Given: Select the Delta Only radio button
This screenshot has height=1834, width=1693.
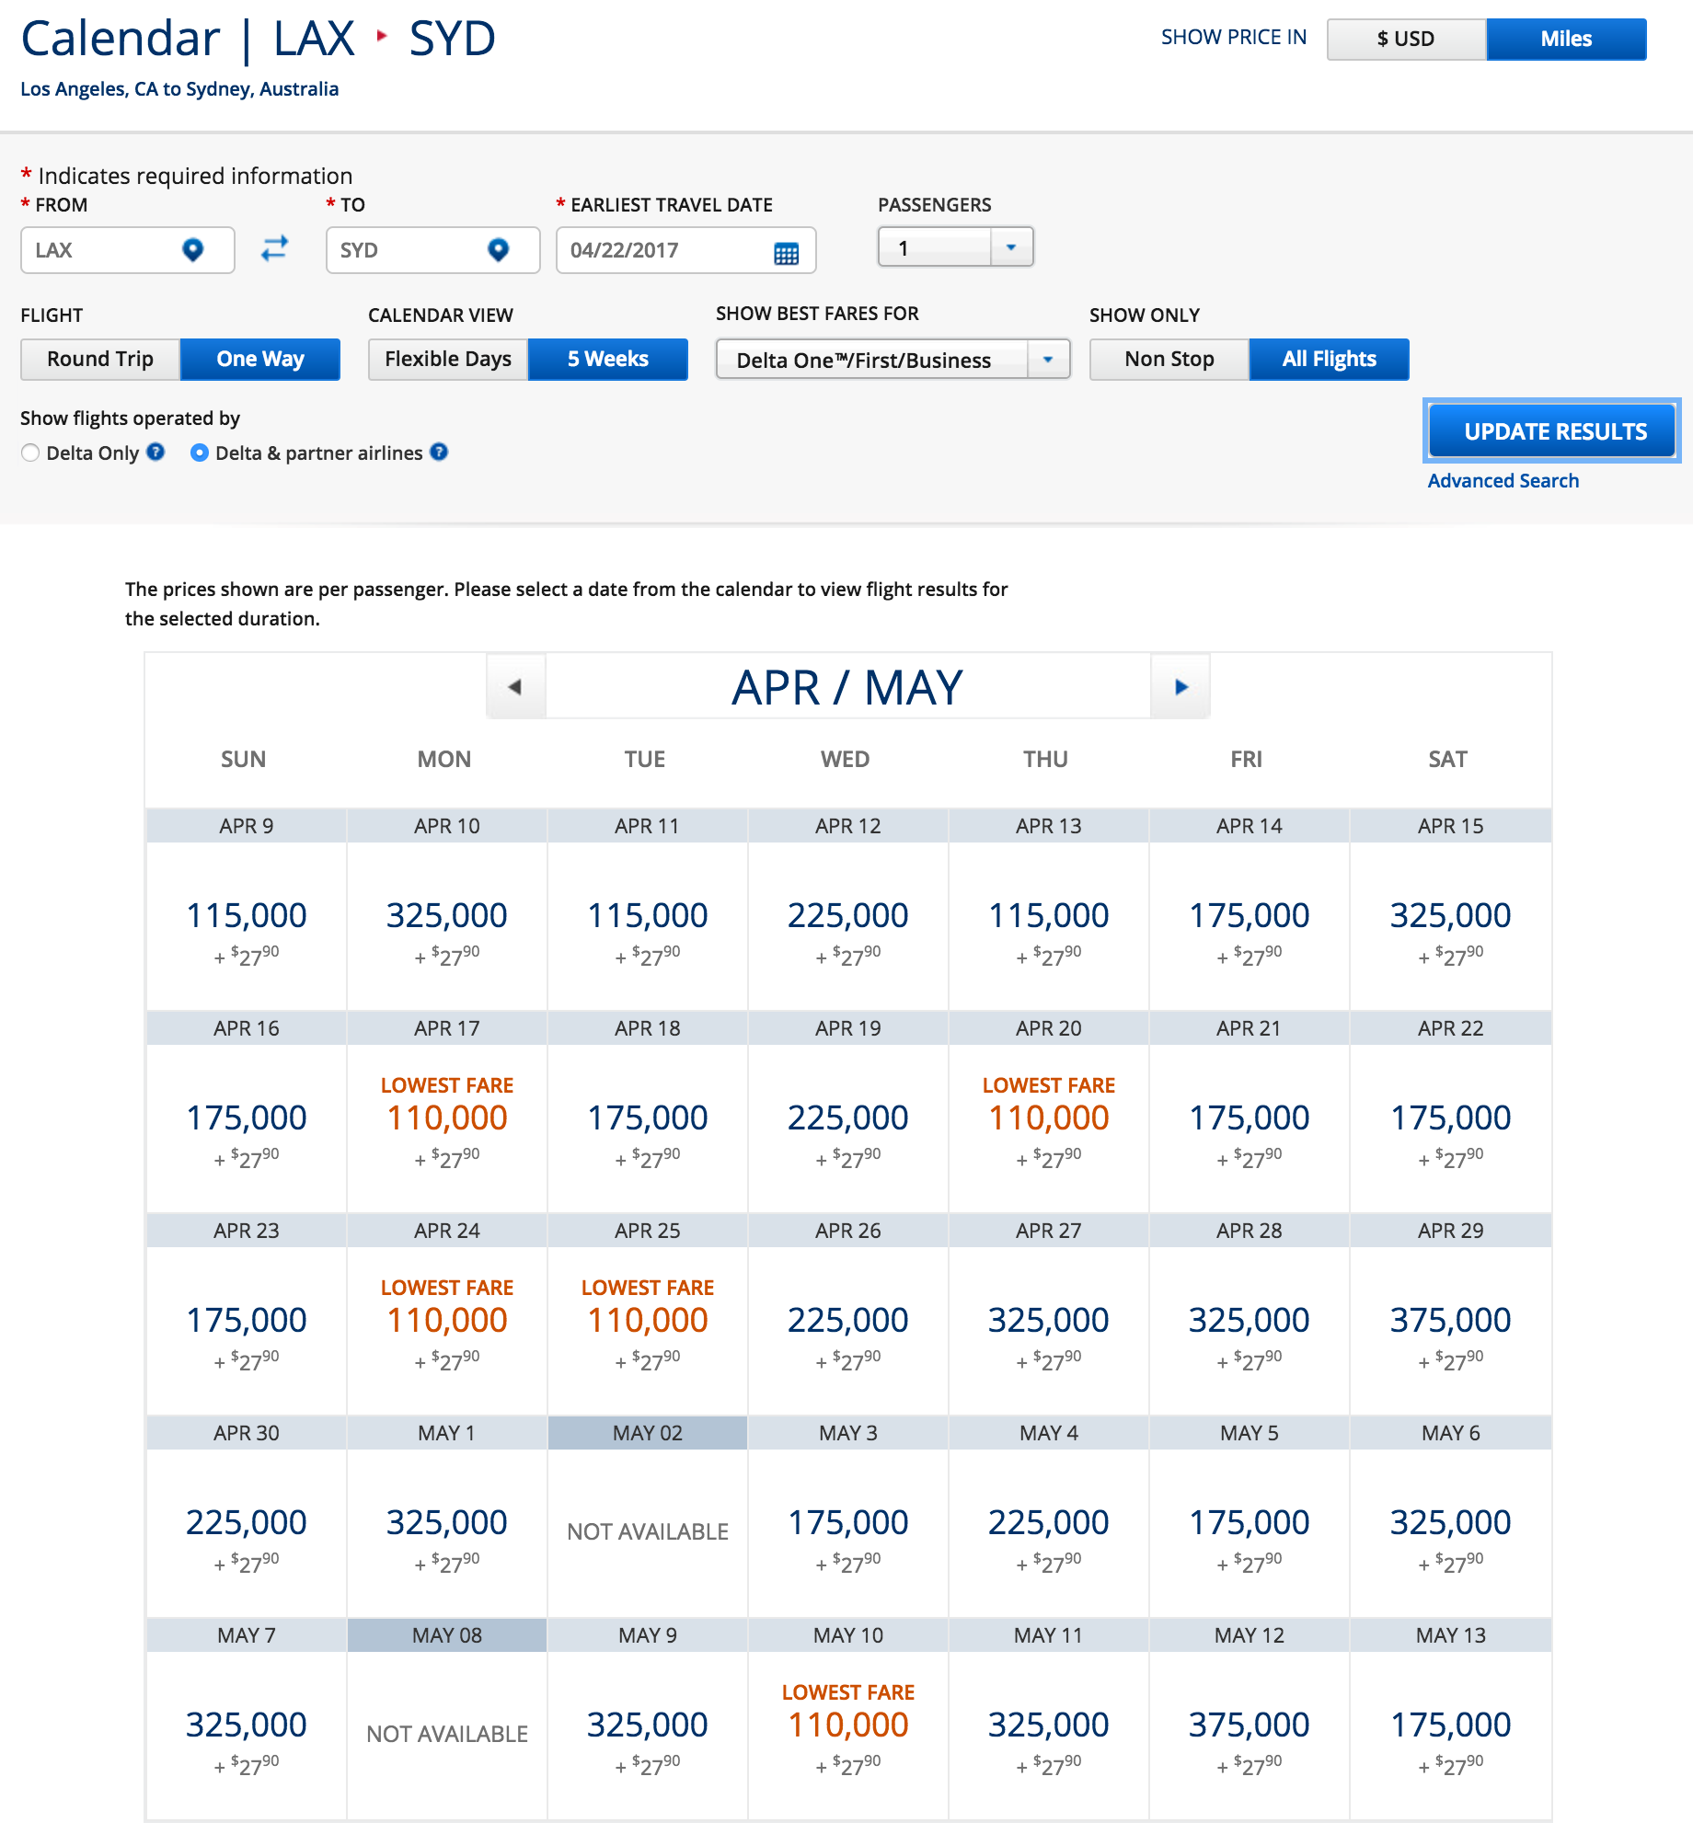Looking at the screenshot, I should [x=30, y=453].
